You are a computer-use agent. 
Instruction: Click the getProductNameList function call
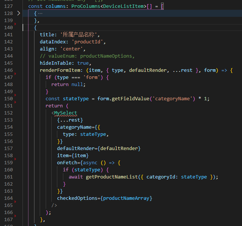coord(112,177)
